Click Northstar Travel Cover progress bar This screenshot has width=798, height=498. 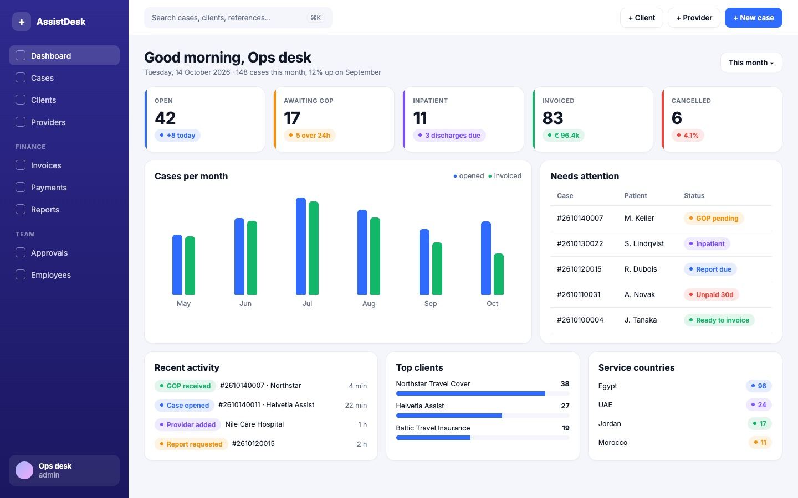tap(483, 393)
